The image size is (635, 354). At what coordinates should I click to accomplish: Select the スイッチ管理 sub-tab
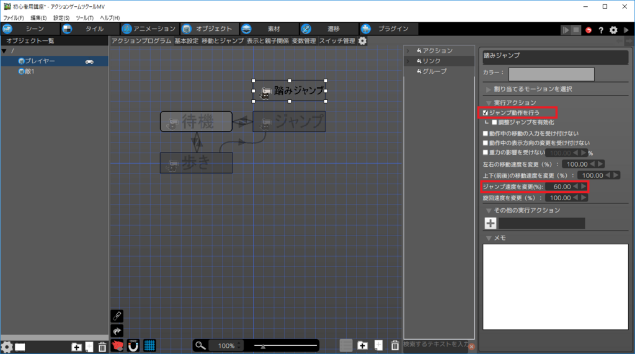[x=337, y=41]
